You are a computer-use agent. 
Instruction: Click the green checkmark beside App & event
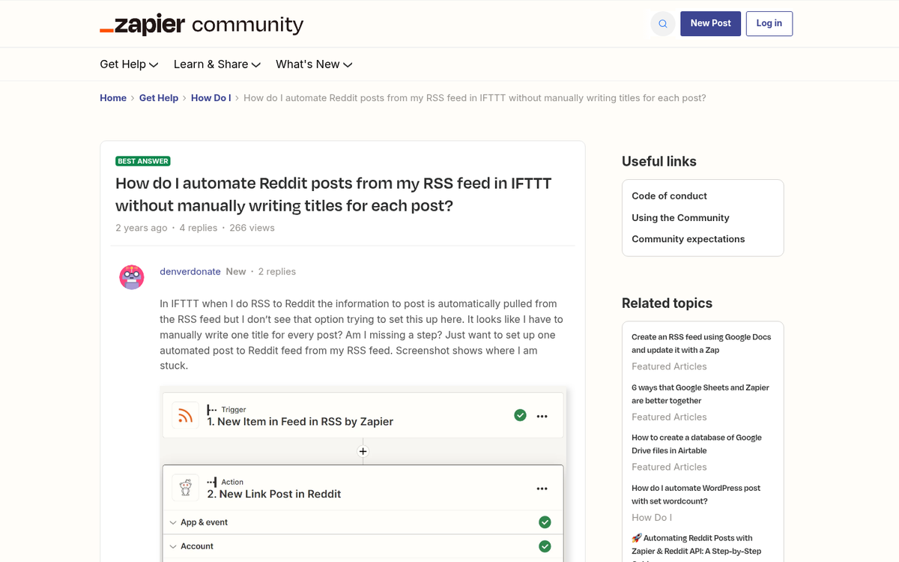(545, 522)
